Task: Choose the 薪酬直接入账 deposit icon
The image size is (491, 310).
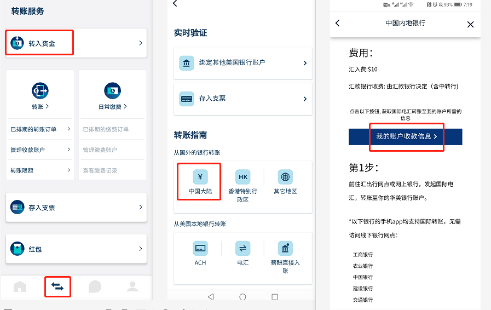Action: click(285, 248)
